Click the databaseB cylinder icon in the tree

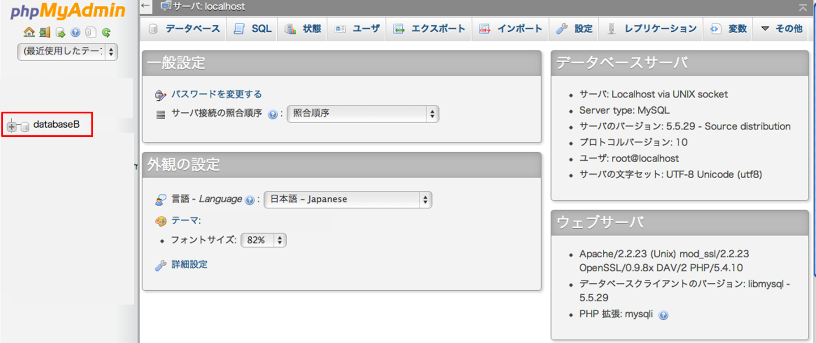[x=25, y=126]
